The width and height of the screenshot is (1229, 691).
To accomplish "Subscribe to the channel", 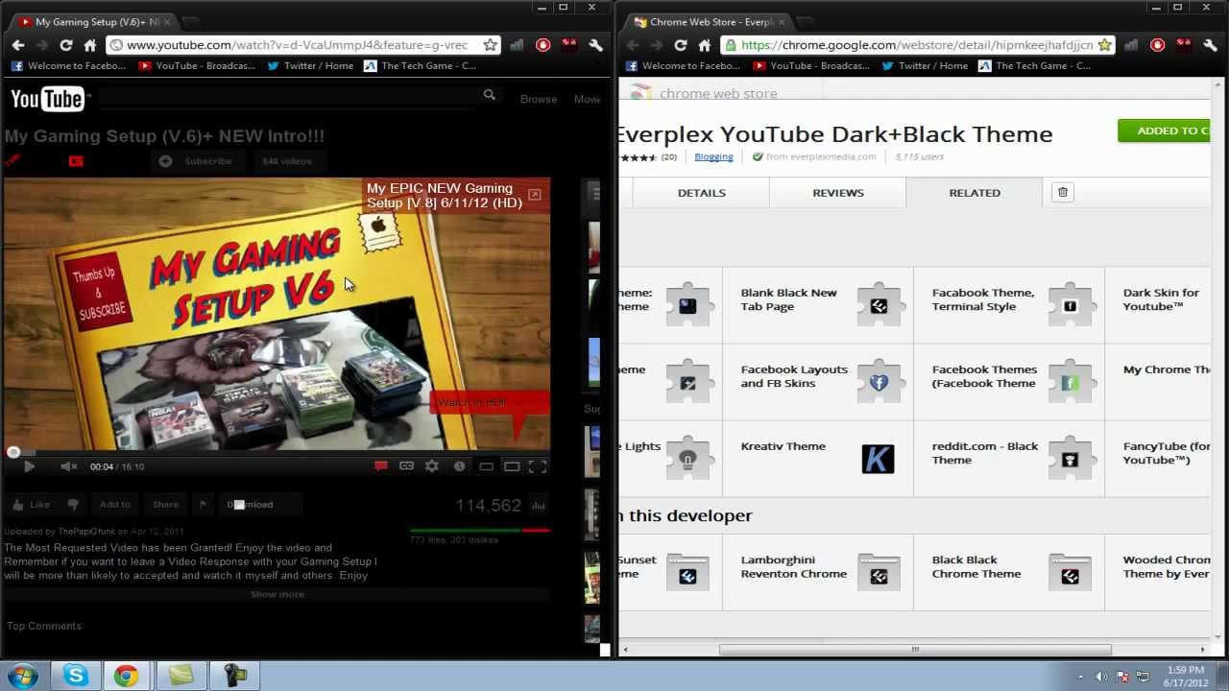I will (197, 161).
